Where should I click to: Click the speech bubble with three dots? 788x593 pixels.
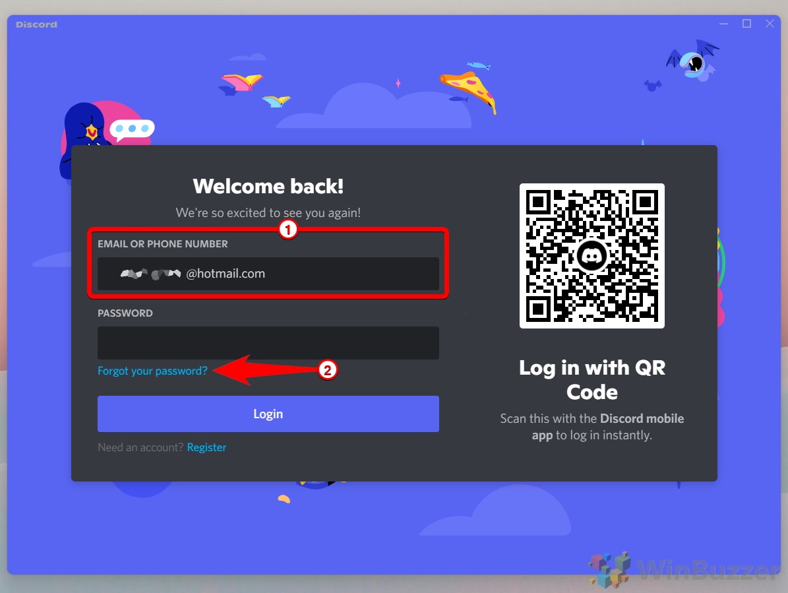(132, 129)
